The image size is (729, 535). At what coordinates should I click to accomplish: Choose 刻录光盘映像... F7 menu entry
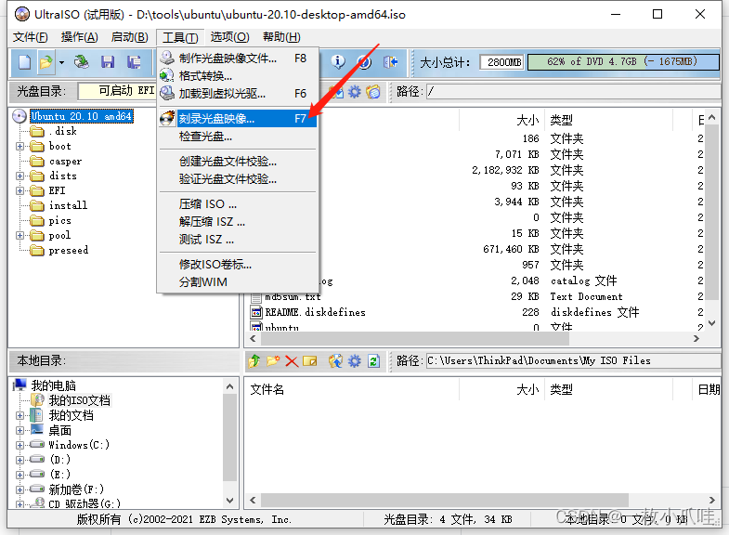click(238, 119)
